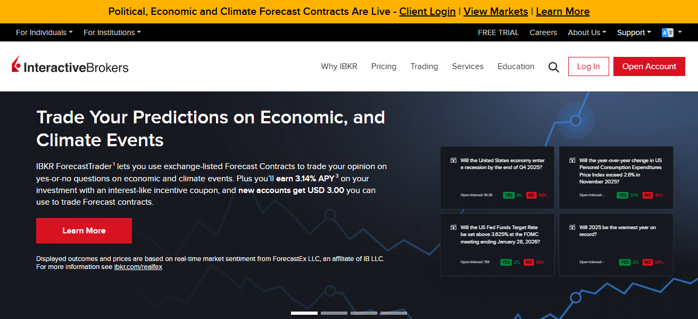Screen dimensions: 698x319
Task: Open the language translation icon
Action: (x=668, y=32)
